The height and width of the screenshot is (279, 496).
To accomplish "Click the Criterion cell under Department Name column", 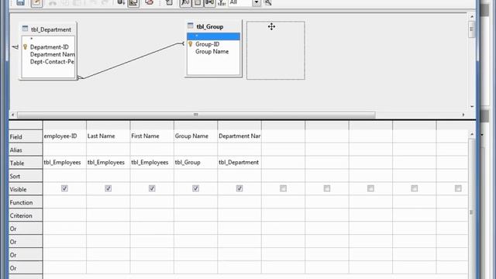I will pyautogui.click(x=239, y=215).
